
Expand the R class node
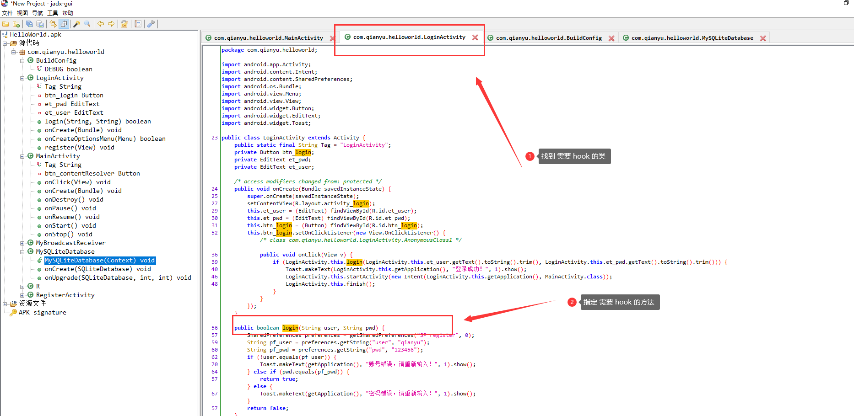22,286
